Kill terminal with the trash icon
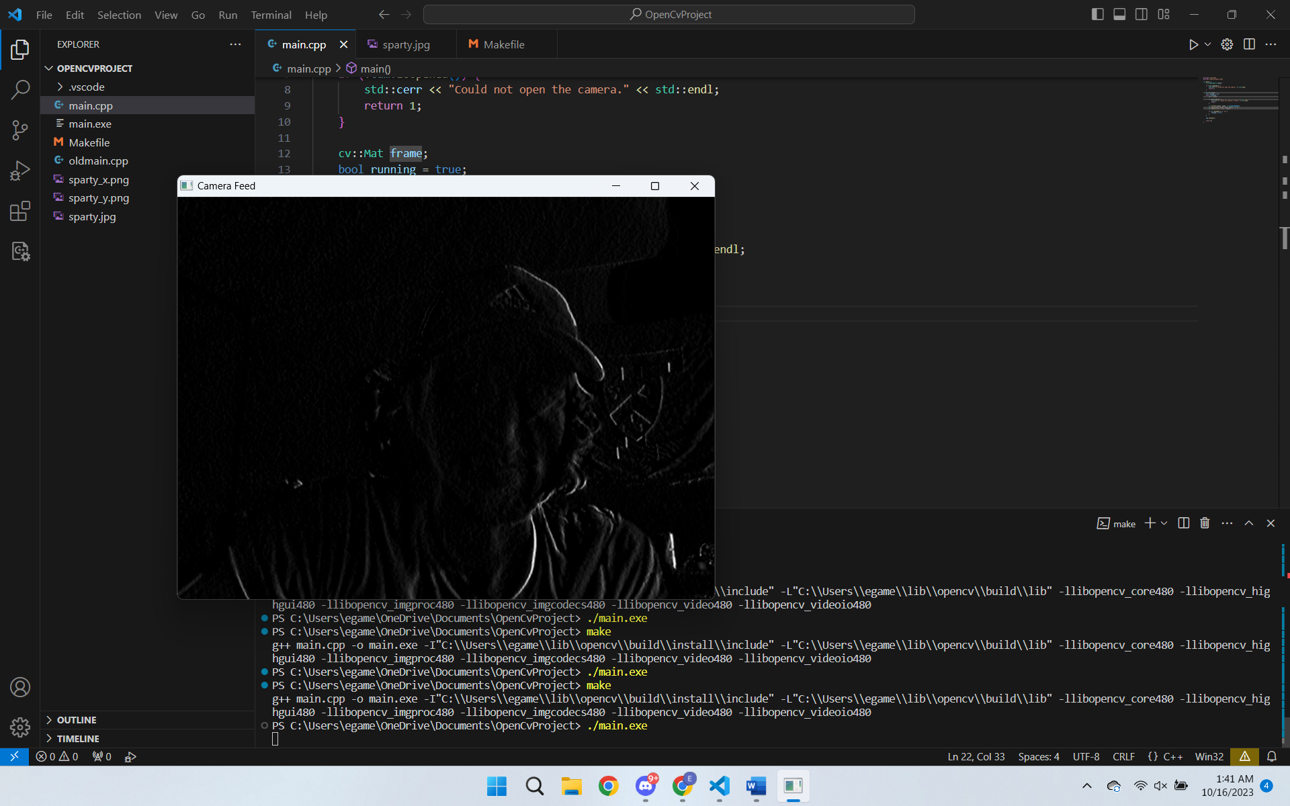 (1205, 523)
